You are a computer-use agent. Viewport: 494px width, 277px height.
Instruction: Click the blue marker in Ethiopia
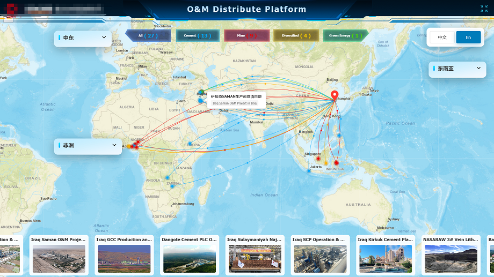click(190, 143)
